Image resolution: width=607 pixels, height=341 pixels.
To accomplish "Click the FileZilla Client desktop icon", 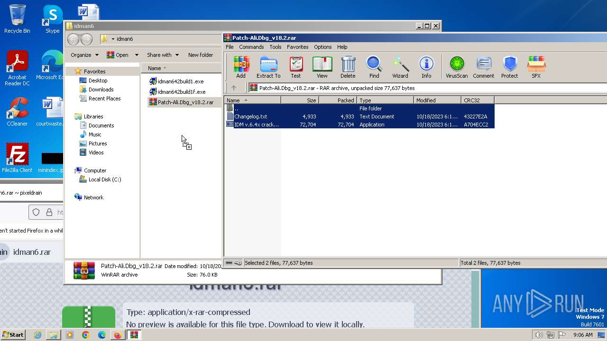I will pyautogui.click(x=17, y=158).
